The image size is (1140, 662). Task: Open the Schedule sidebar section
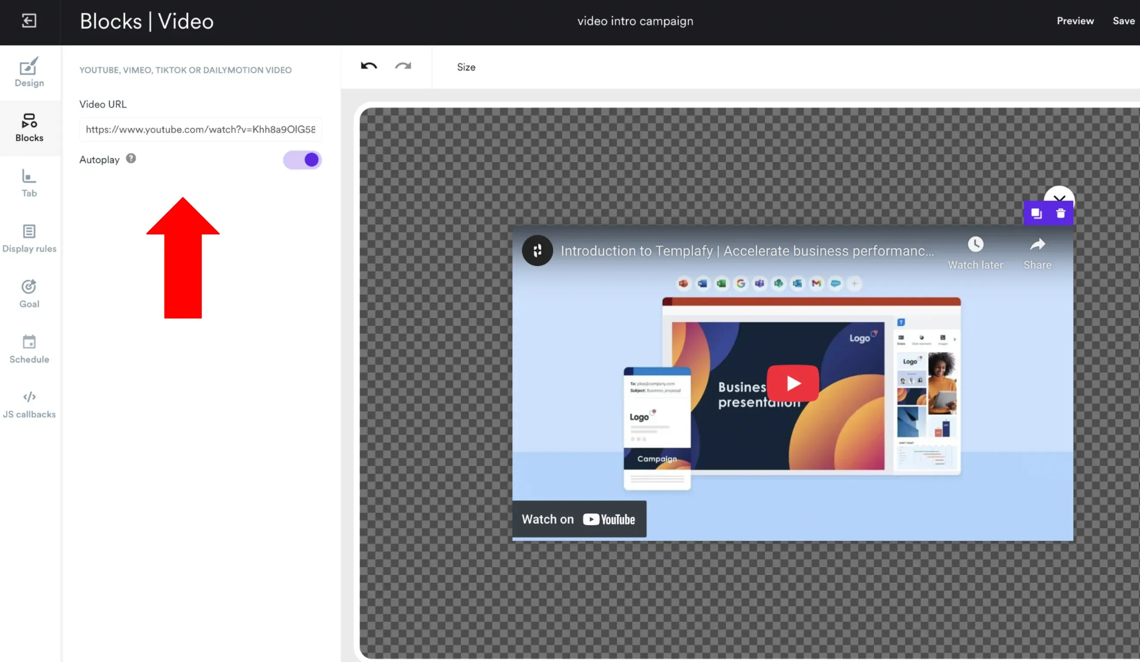click(29, 349)
